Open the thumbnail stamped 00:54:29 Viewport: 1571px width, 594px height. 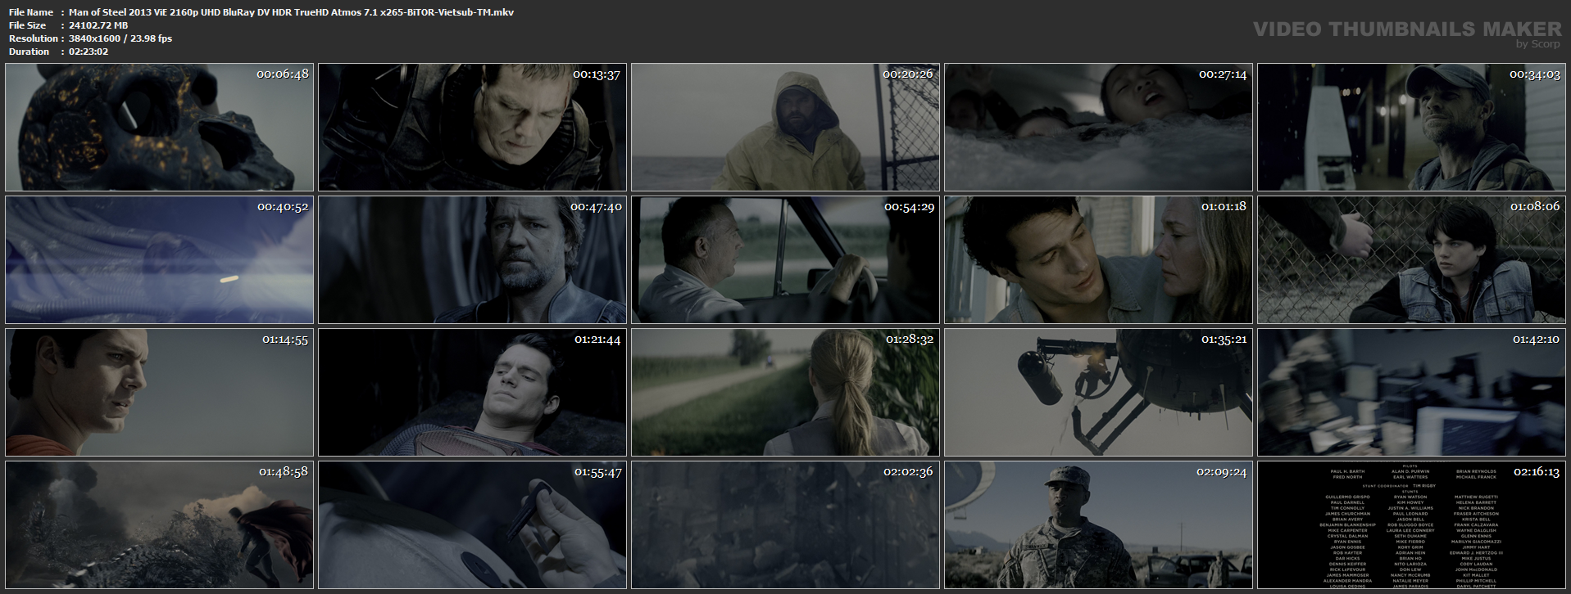[x=785, y=260]
